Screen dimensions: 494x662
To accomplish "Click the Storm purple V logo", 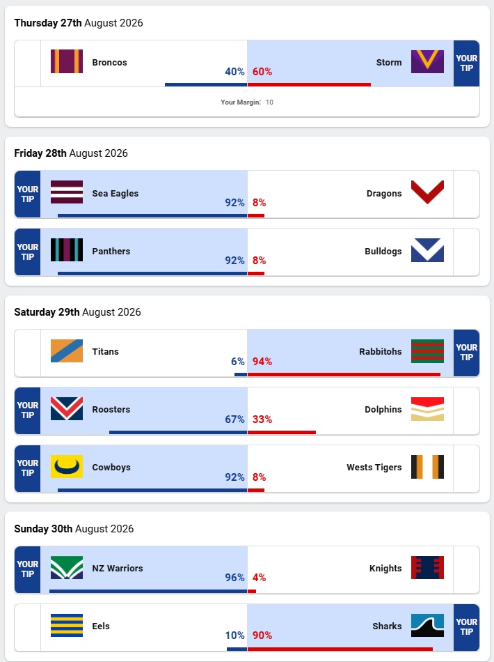I will coord(427,61).
